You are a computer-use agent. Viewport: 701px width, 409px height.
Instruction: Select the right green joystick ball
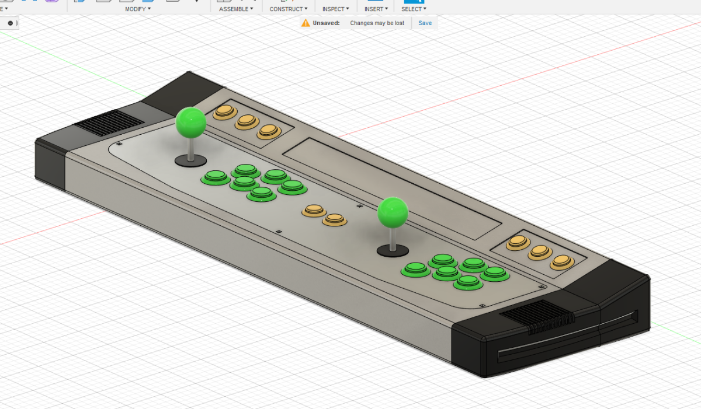click(393, 213)
